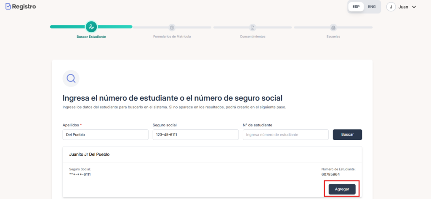Image resolution: width=431 pixels, height=199 pixels.
Task: Click the magnifying glass icon above the heading
Action: pyautogui.click(x=71, y=78)
